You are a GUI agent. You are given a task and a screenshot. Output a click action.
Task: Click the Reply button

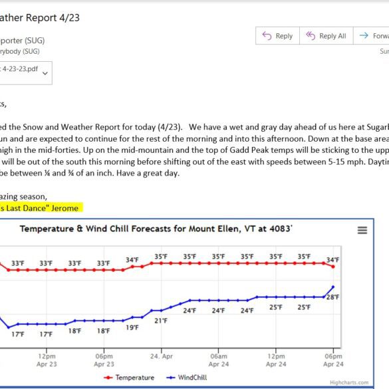(277, 36)
